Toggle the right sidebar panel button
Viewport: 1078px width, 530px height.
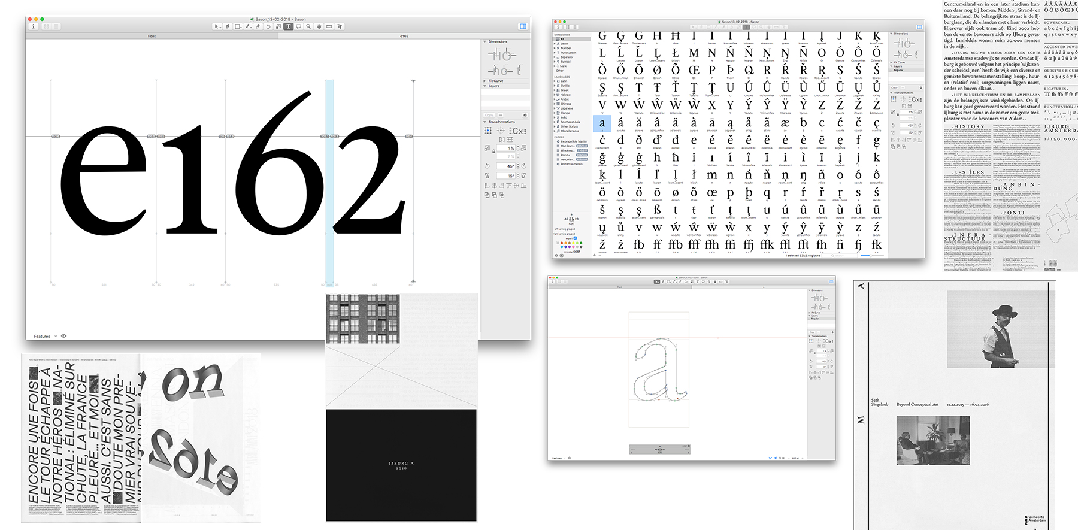tap(523, 26)
